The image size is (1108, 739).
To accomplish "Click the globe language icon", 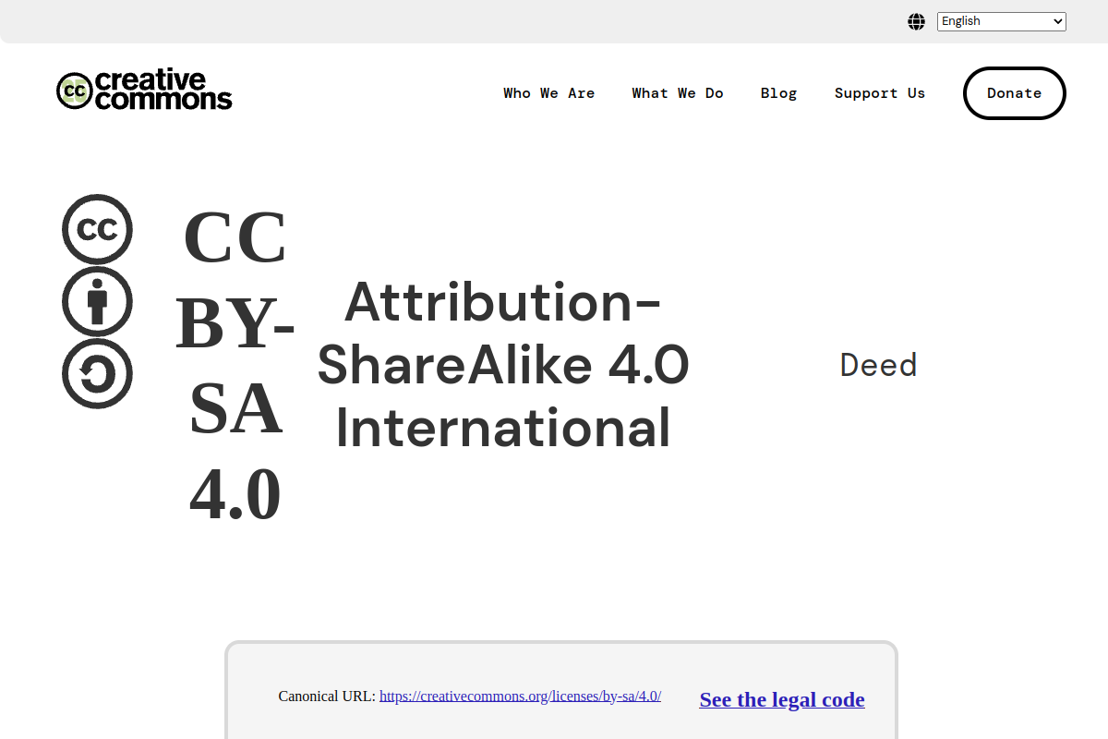I will coord(916,21).
